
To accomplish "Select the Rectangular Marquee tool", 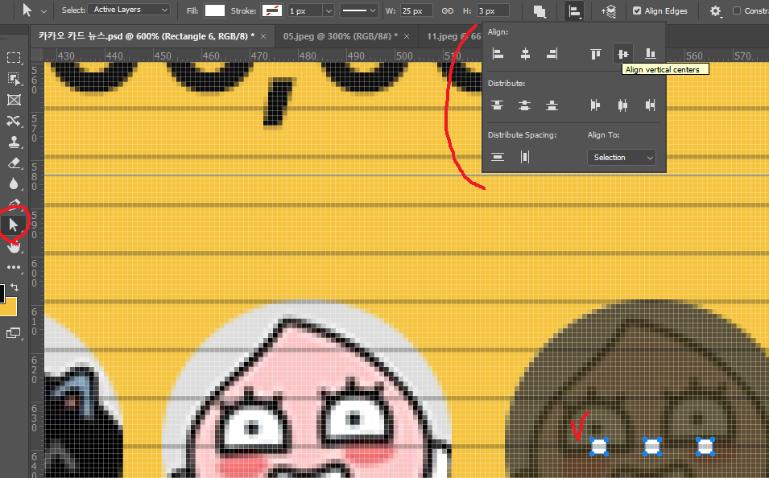I will pos(14,57).
